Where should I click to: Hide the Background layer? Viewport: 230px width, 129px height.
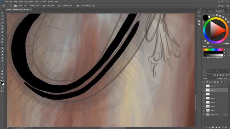coord(203,115)
